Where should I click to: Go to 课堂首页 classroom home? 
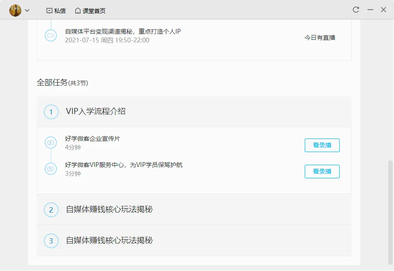(90, 11)
